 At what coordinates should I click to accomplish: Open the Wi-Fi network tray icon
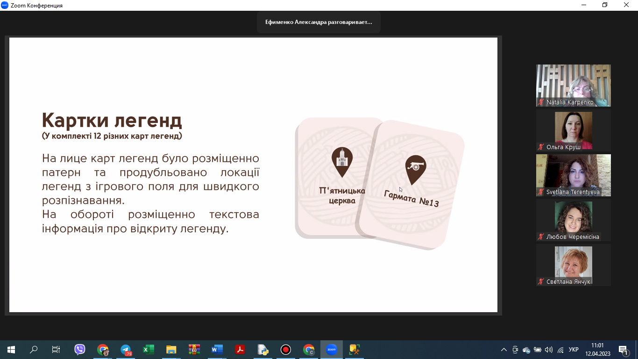click(x=560, y=350)
